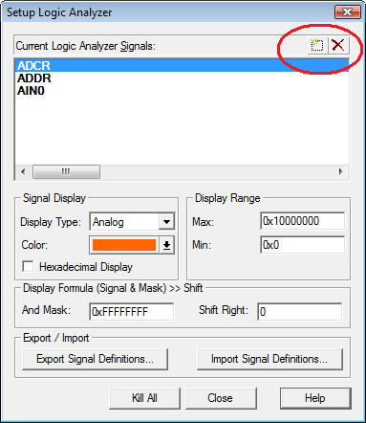Click the orange Color swatch
The height and width of the screenshot is (423, 366).
point(124,245)
